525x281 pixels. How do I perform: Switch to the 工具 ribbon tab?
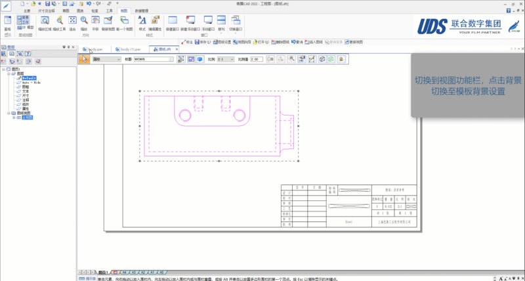[109, 11]
